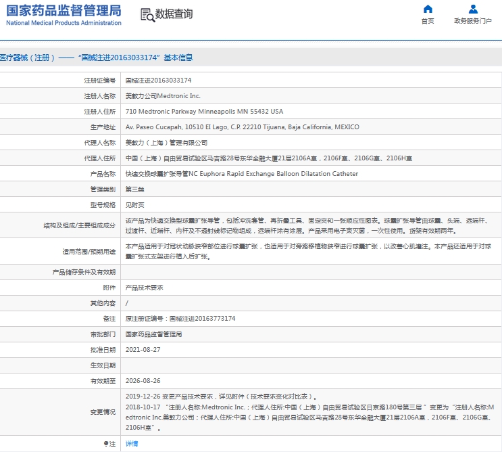Select management category value 第三类
The height and width of the screenshot is (452, 502).
tap(134, 189)
